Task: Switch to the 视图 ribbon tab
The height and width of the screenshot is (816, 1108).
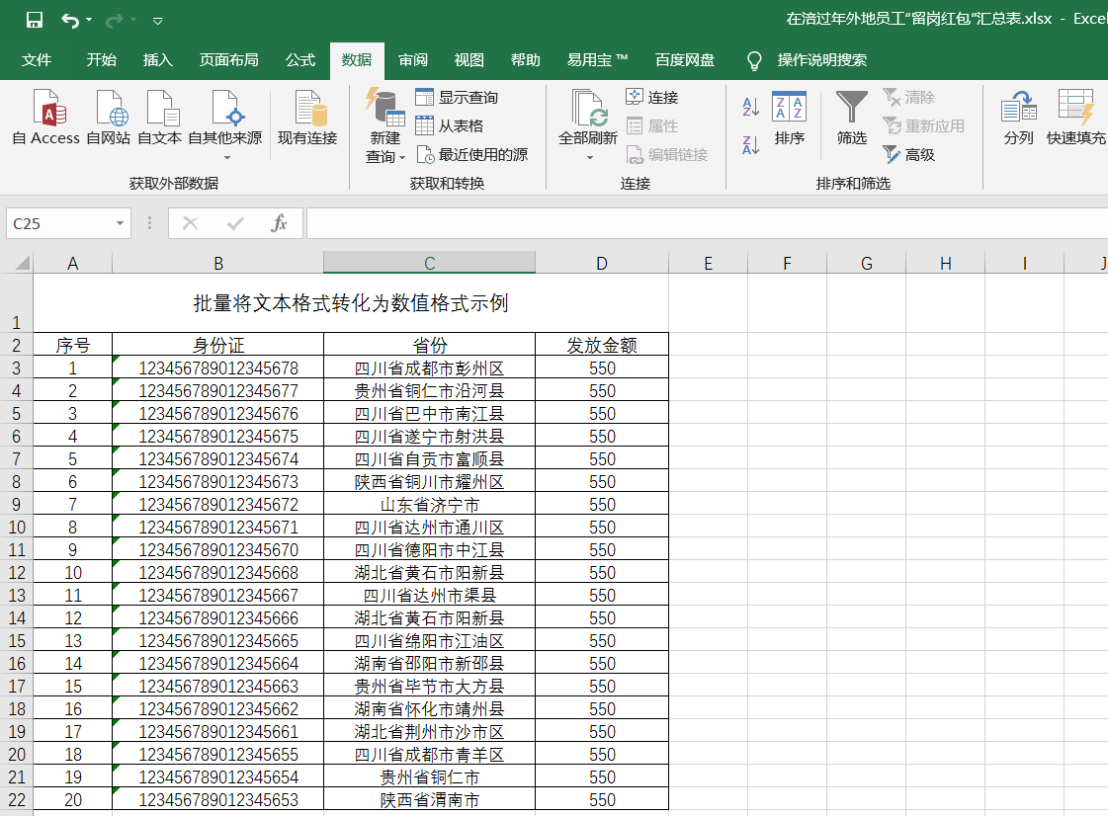Action: point(469,60)
